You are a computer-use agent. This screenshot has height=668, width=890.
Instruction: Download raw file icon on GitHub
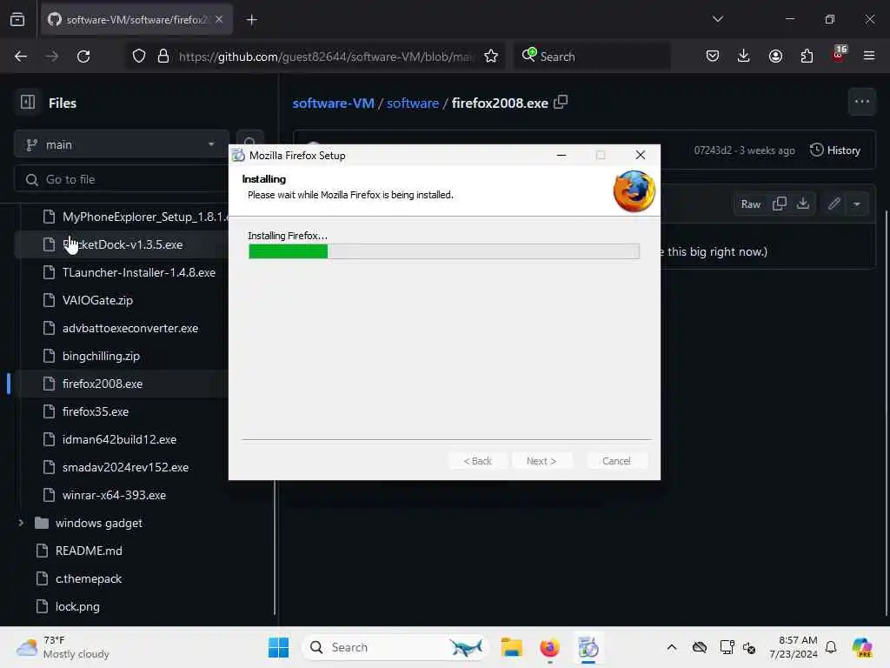(x=802, y=204)
